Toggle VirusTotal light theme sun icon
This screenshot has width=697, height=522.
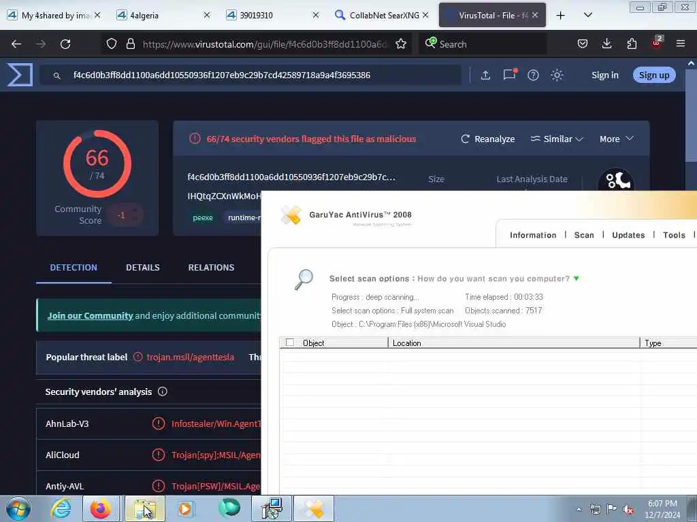coord(557,75)
